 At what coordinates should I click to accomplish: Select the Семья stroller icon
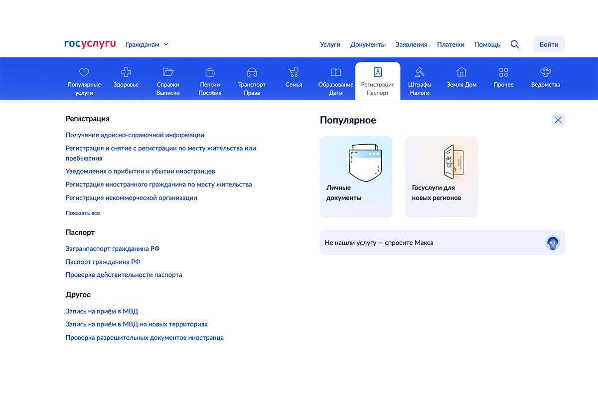pos(294,72)
